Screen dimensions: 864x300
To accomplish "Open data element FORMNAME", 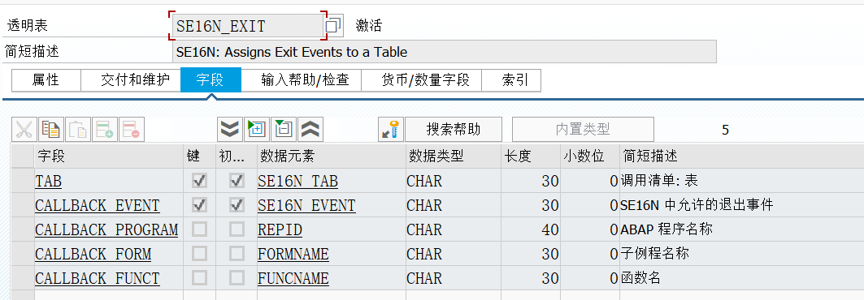I will click(x=293, y=254).
